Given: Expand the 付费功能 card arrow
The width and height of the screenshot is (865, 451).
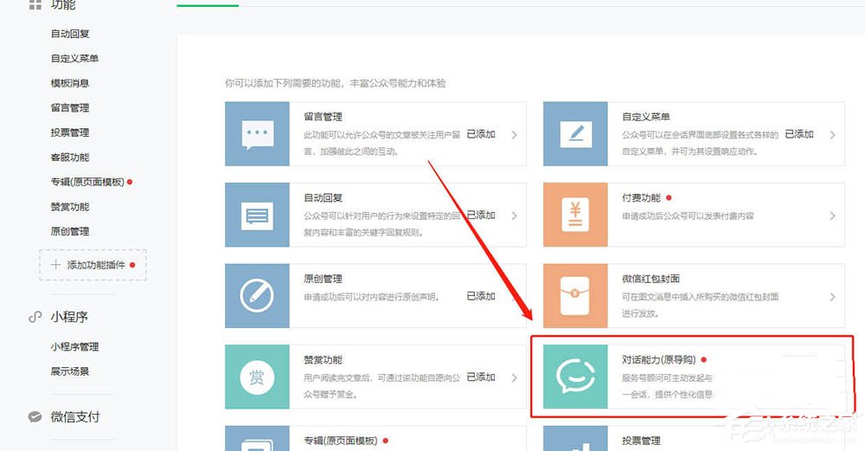Looking at the screenshot, I should click(x=832, y=216).
